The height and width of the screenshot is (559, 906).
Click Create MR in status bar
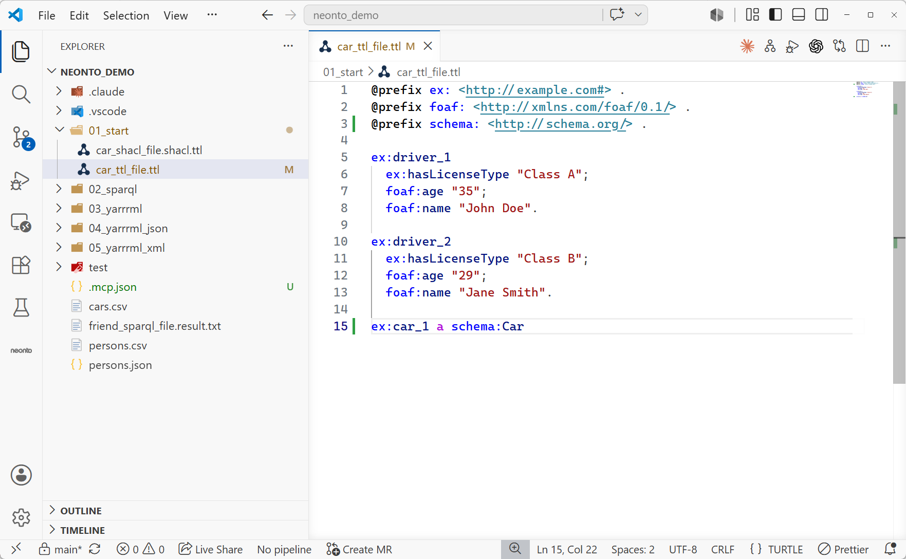tap(359, 549)
